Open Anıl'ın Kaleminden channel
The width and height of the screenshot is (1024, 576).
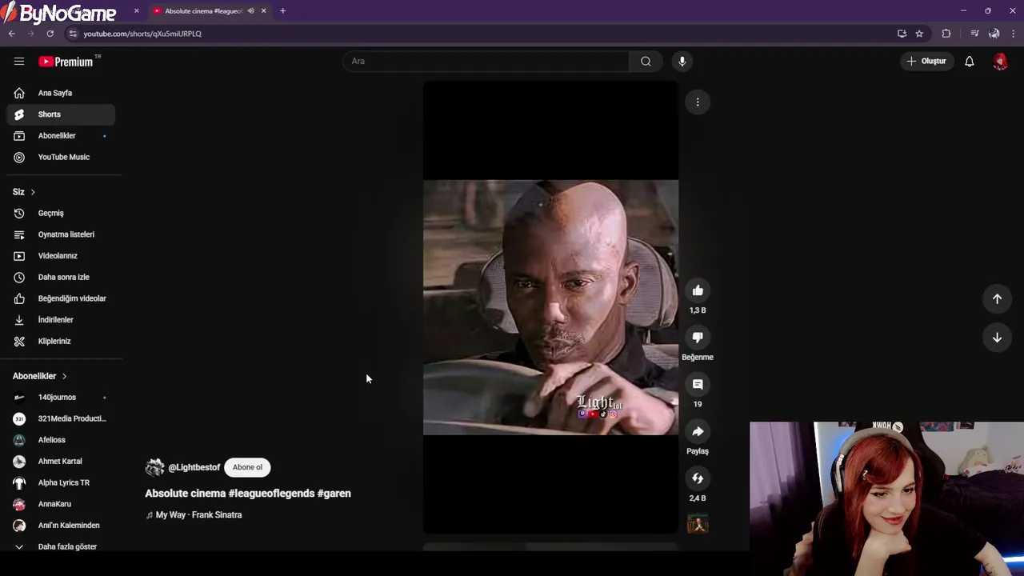[61, 525]
